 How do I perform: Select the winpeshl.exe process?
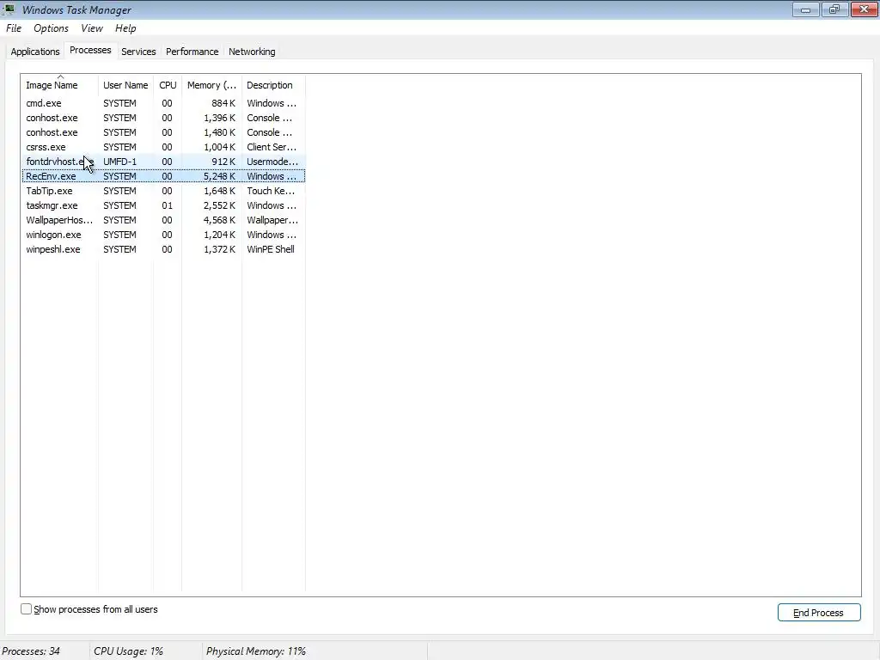tap(163, 249)
